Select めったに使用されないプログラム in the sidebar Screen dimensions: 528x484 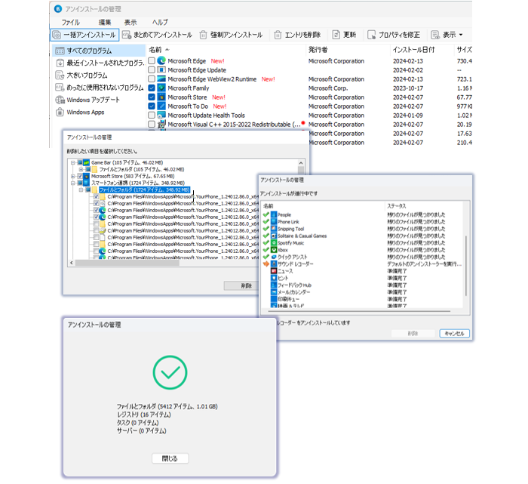point(99,88)
